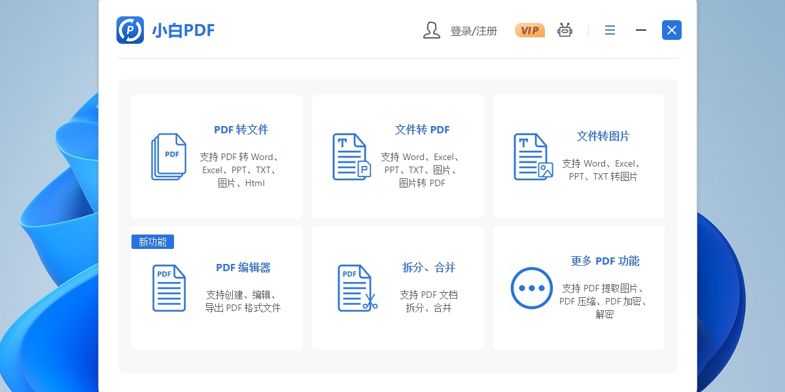
Task: Click the scissors split-merge PDF icon
Action: [x=357, y=288]
